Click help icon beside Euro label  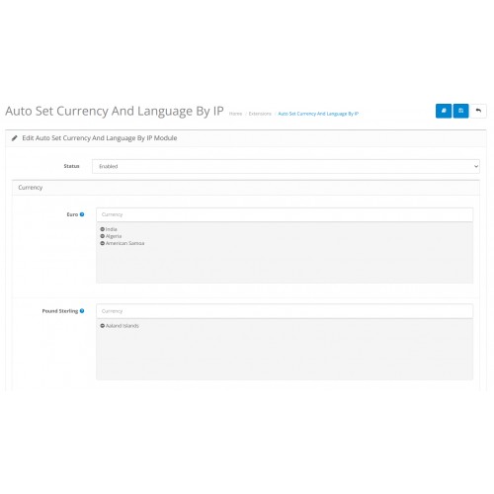82,214
